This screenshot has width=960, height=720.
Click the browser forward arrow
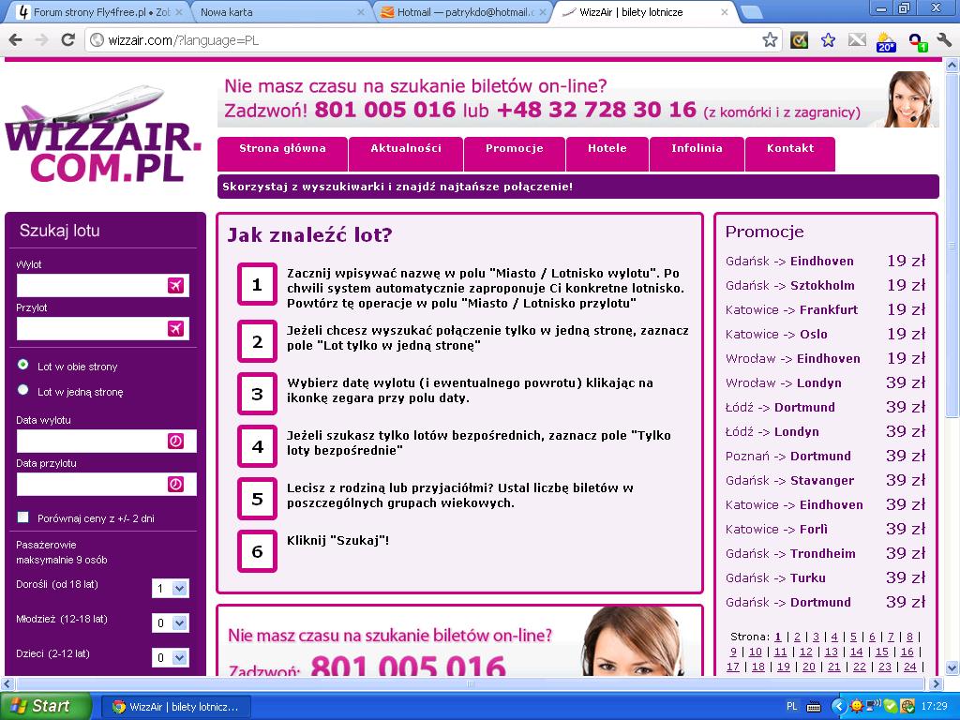click(x=41, y=40)
